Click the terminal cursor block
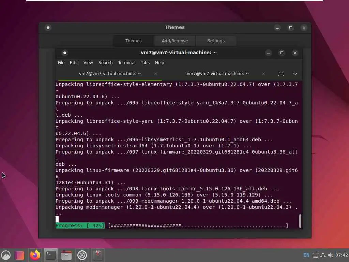Screen dimensions: 349x262 coord(57,219)
